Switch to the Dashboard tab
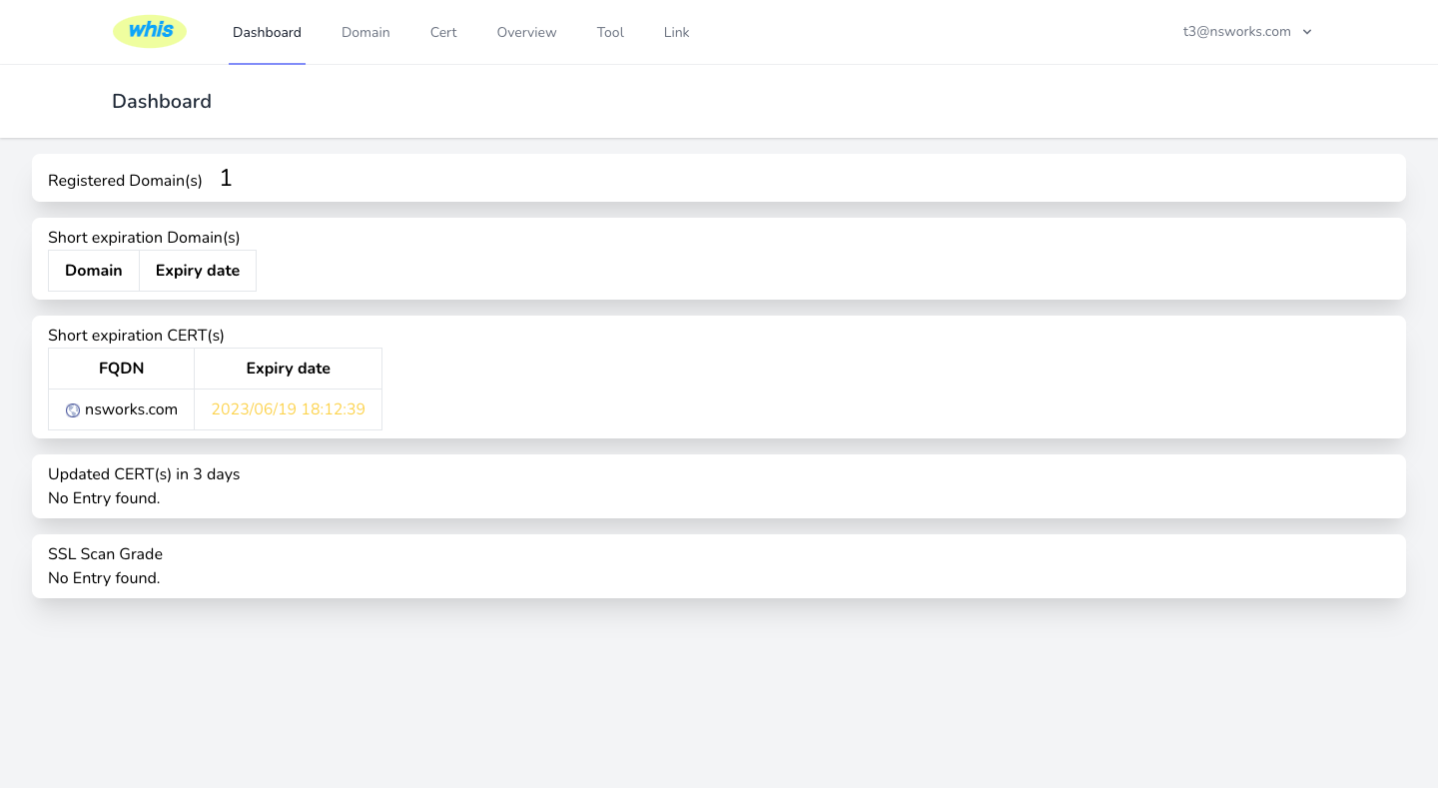This screenshot has width=1438, height=788. click(x=267, y=32)
